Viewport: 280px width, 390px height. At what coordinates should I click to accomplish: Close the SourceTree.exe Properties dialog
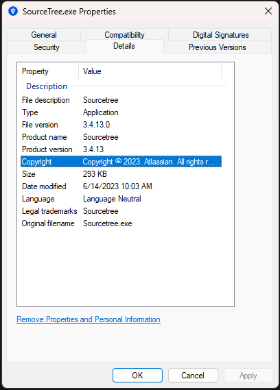pyautogui.click(x=268, y=11)
